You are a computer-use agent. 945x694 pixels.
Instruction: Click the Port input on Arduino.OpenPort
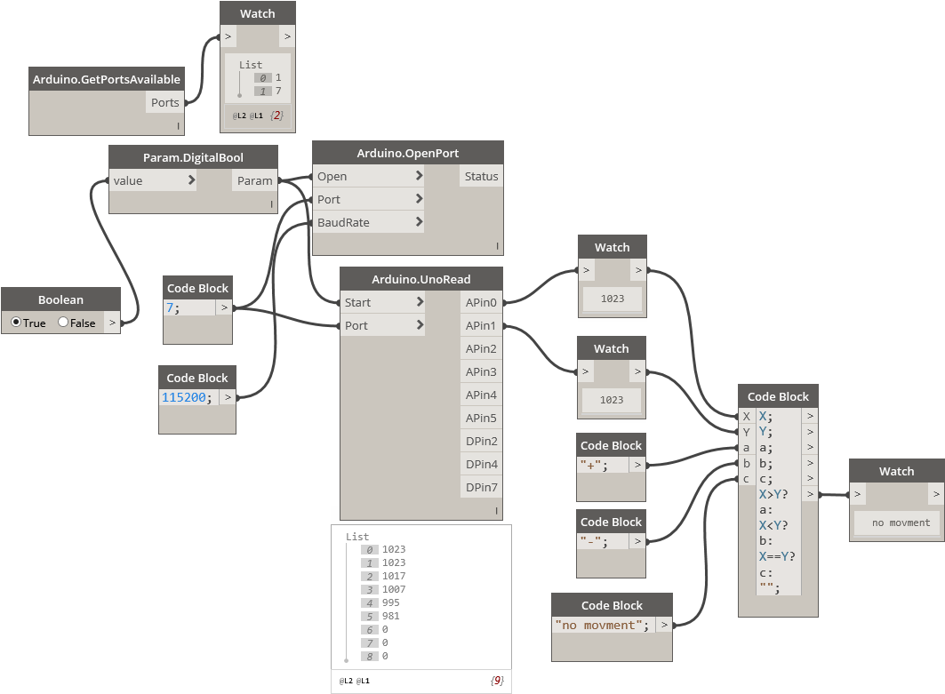(369, 199)
